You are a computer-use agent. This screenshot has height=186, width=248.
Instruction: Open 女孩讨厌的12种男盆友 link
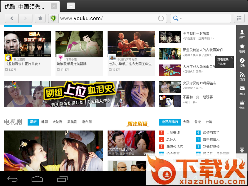tap(199, 83)
